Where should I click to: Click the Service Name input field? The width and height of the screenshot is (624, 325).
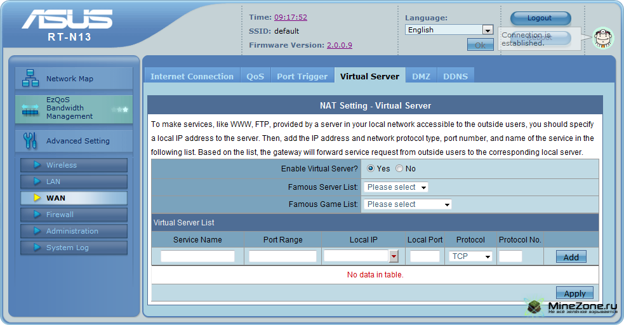point(197,256)
